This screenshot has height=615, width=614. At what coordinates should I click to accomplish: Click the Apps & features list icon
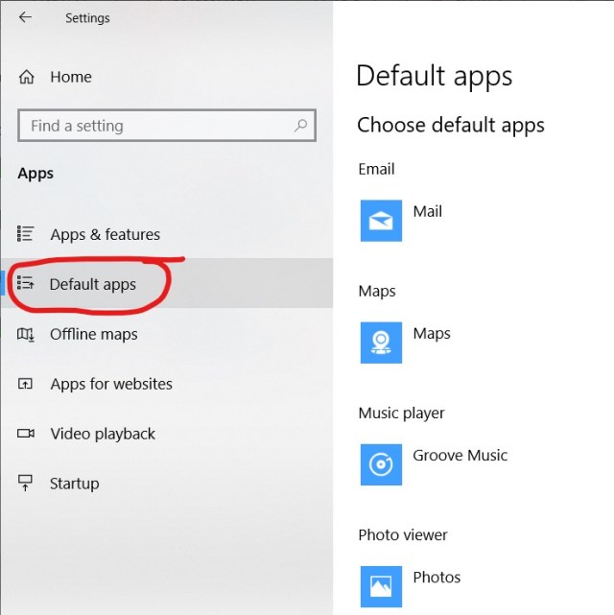[x=26, y=234]
